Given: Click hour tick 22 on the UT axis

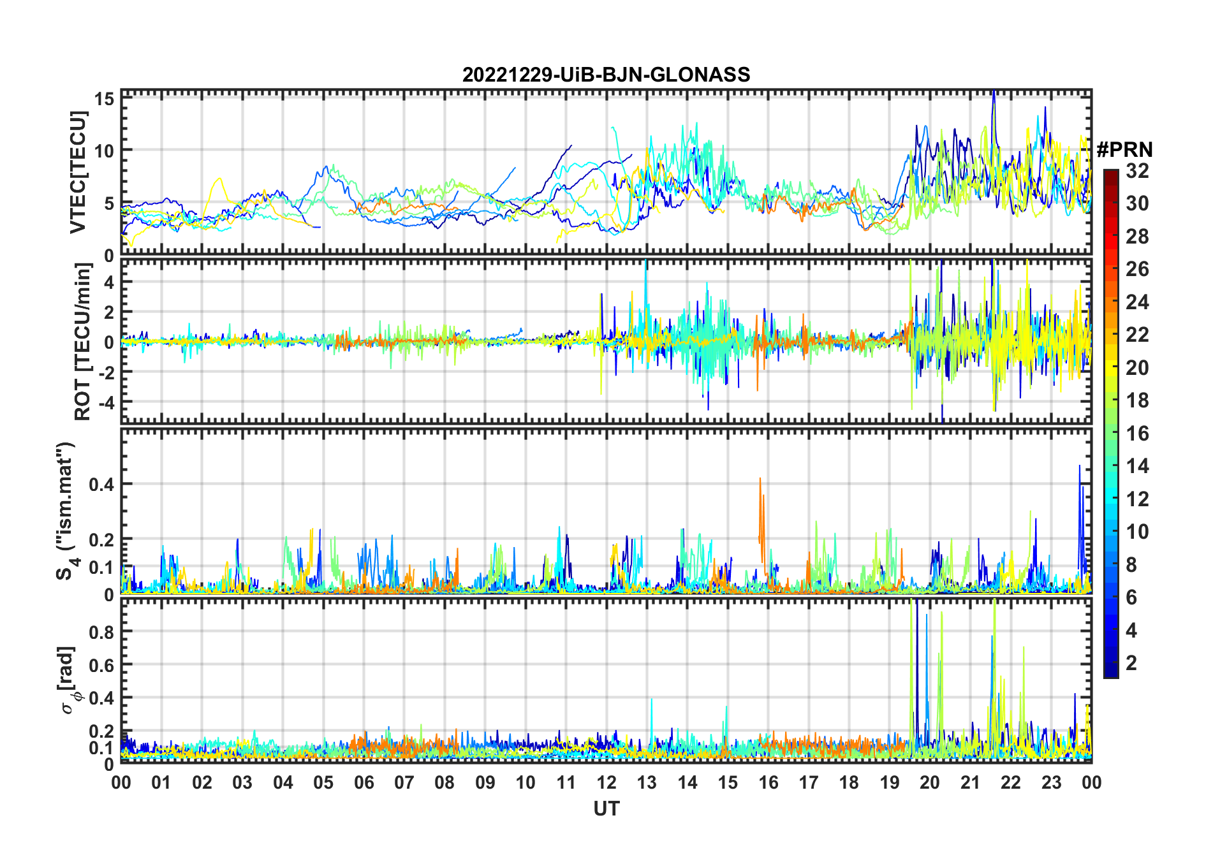Looking at the screenshot, I should pos(1011,782).
